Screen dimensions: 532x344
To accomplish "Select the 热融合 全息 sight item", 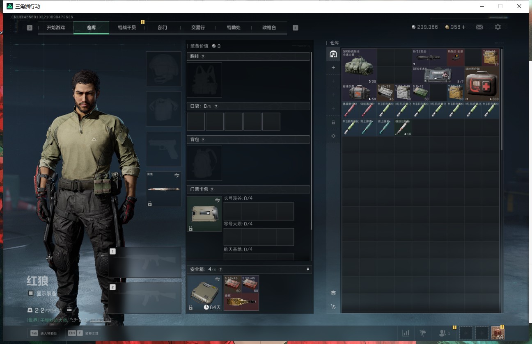I will pyautogui.click(x=456, y=58).
